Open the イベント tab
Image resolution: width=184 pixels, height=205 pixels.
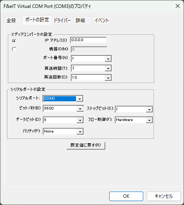pyautogui.click(x=102, y=21)
